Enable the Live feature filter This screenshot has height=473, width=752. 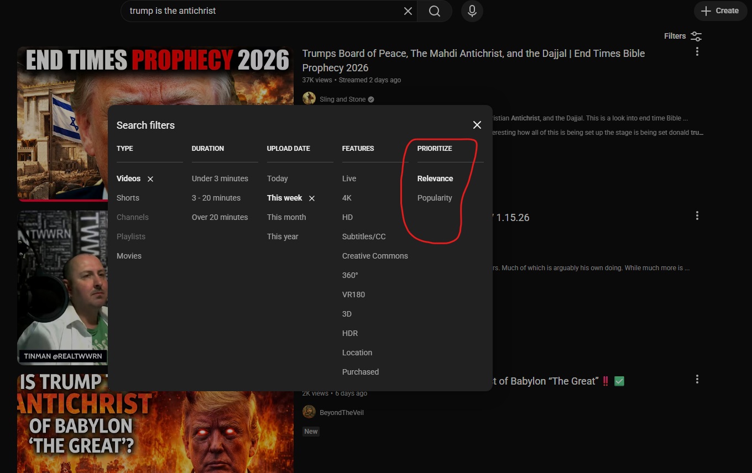click(349, 178)
